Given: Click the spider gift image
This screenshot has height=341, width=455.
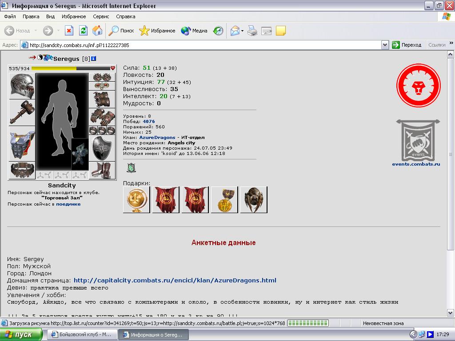Looking at the screenshot, I should (x=254, y=200).
